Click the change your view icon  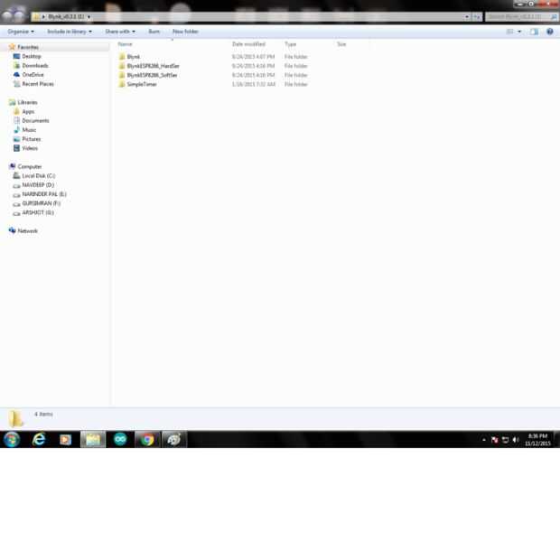tap(510, 32)
